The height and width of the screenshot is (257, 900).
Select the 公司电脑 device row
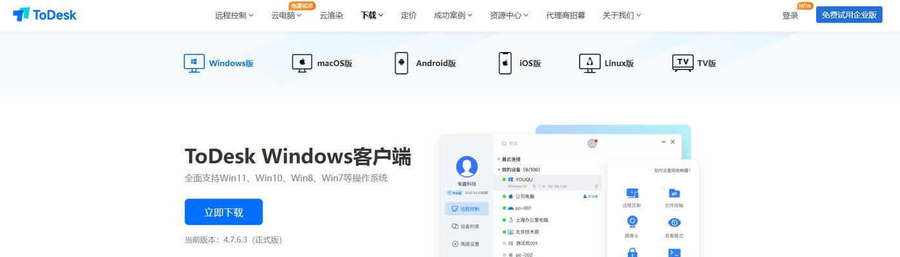pyautogui.click(x=548, y=196)
